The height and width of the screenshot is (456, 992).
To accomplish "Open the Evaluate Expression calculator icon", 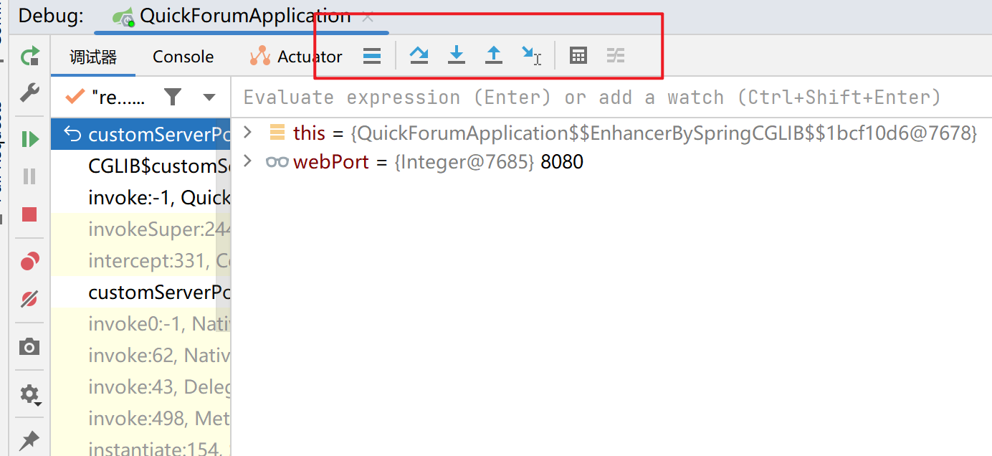I will 578,55.
